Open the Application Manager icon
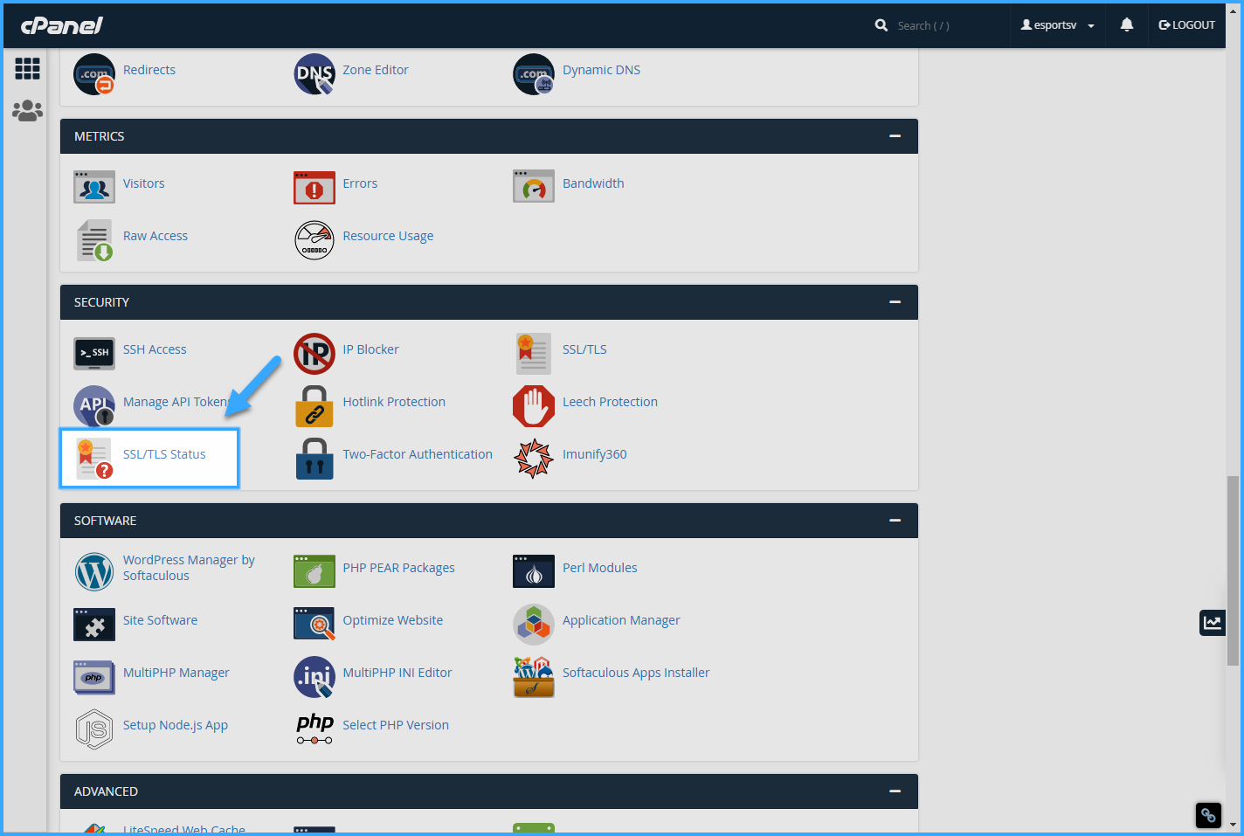1244x836 pixels. click(x=534, y=625)
